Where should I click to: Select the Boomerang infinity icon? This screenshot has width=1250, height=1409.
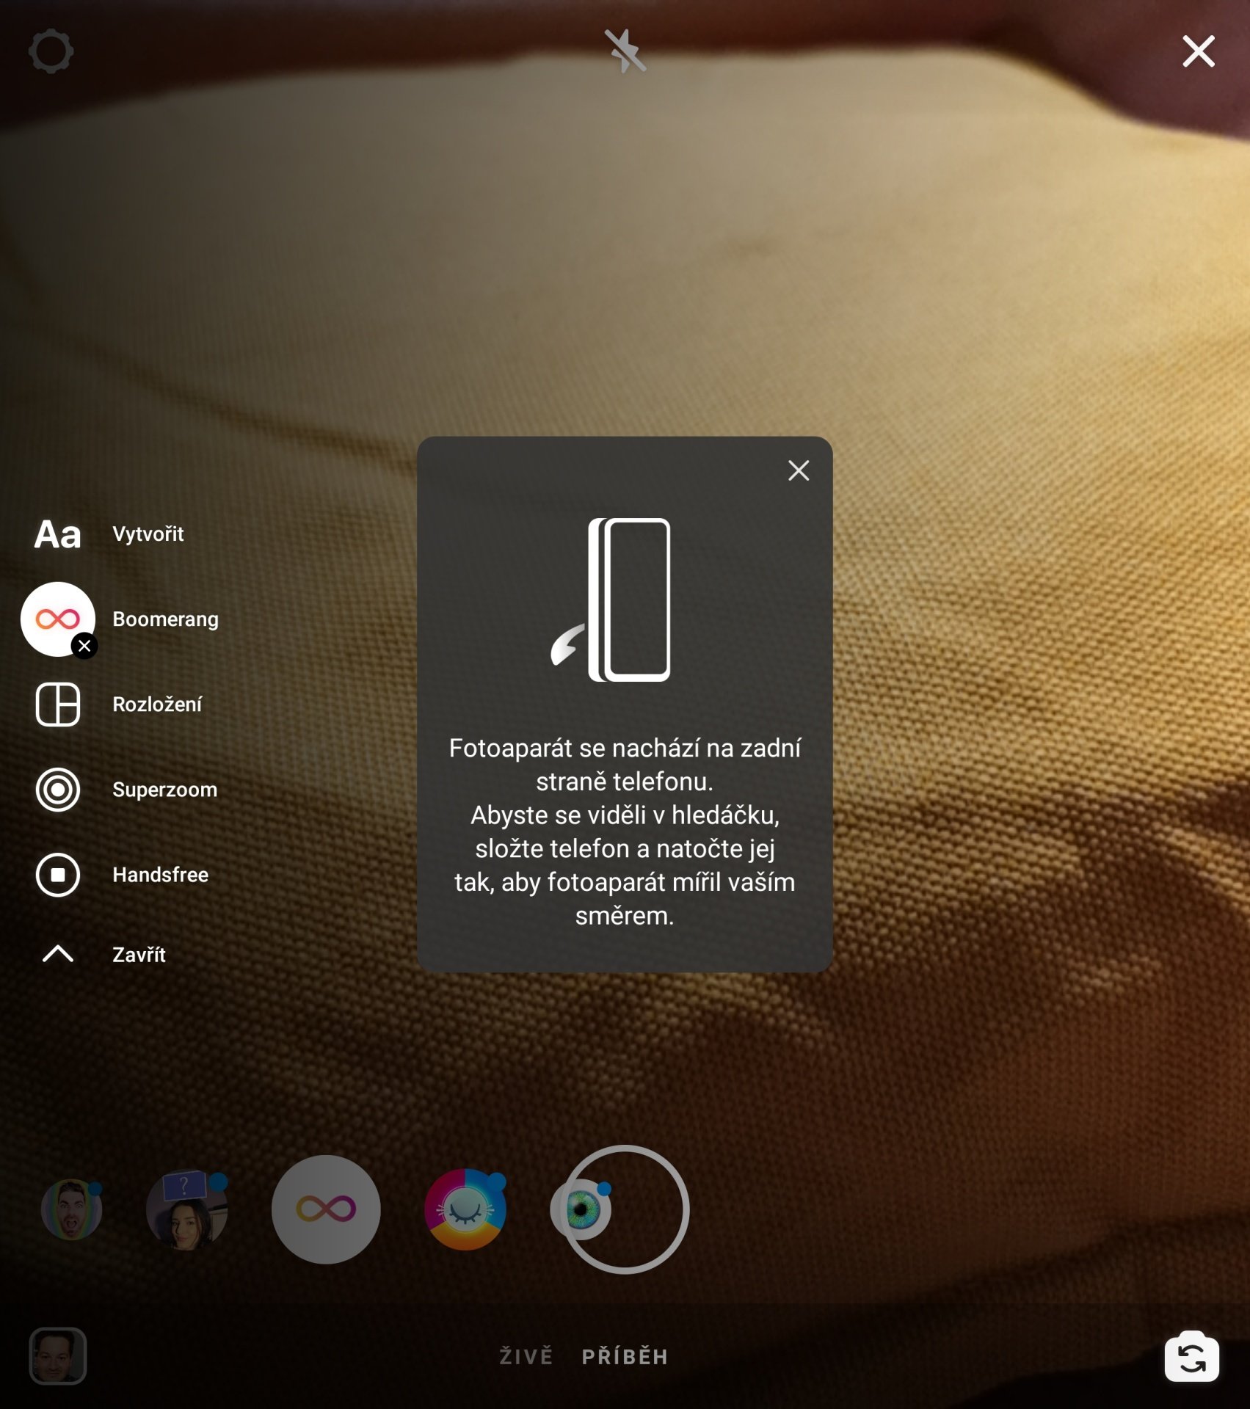(x=58, y=619)
